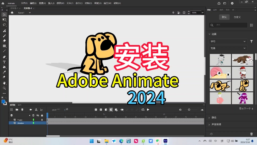Expand hidden system tray icons
The width and height of the screenshot is (257, 145).
tap(200, 141)
